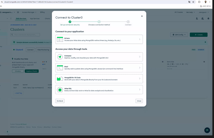This screenshot has height=138, width=214.
Task: Open the browser profile avatar
Action: coord(206,2)
